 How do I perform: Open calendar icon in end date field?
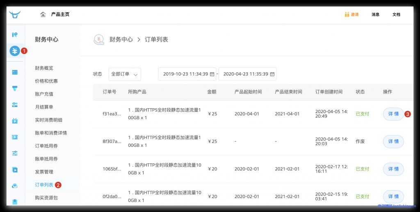coord(272,74)
